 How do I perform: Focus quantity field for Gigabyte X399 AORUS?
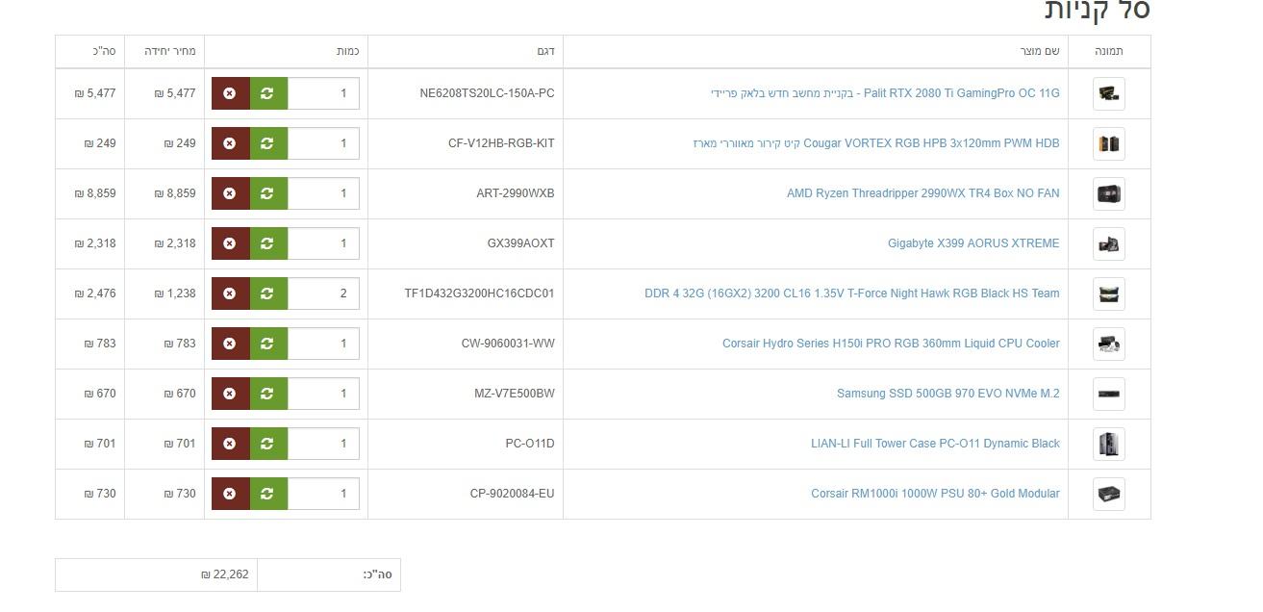coord(323,243)
